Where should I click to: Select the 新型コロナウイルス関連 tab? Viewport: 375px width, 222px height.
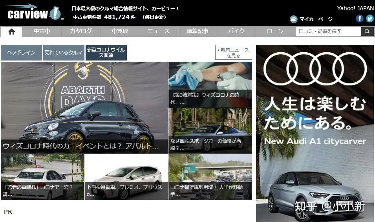[106, 53]
